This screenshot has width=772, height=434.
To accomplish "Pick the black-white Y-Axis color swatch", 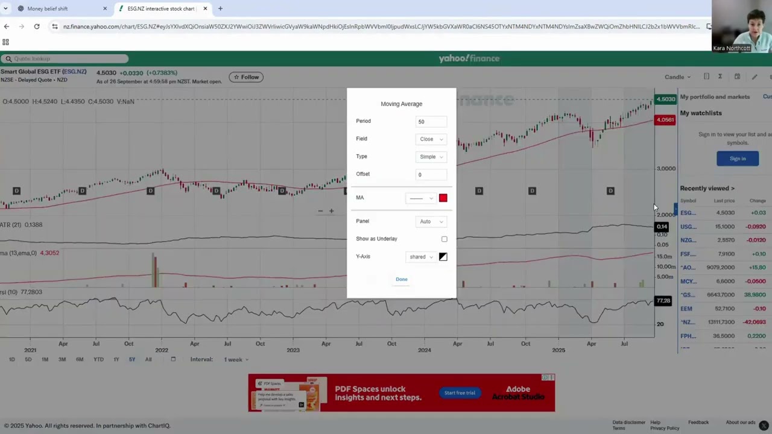I will click(443, 257).
